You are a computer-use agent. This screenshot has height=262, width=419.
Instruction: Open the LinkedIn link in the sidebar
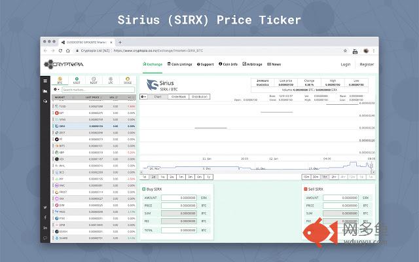coord(45,227)
